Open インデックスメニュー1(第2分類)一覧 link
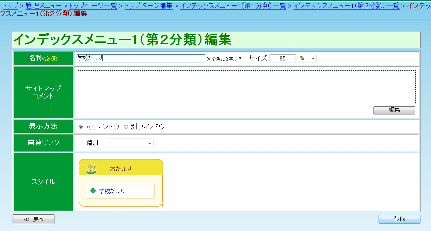This screenshot has width=431, height=231. (346, 6)
